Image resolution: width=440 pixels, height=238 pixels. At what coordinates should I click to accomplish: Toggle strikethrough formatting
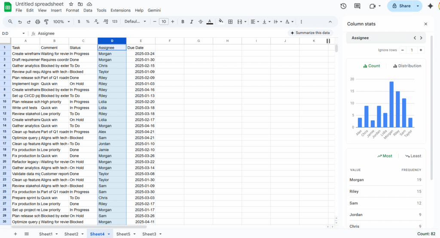click(201, 21)
